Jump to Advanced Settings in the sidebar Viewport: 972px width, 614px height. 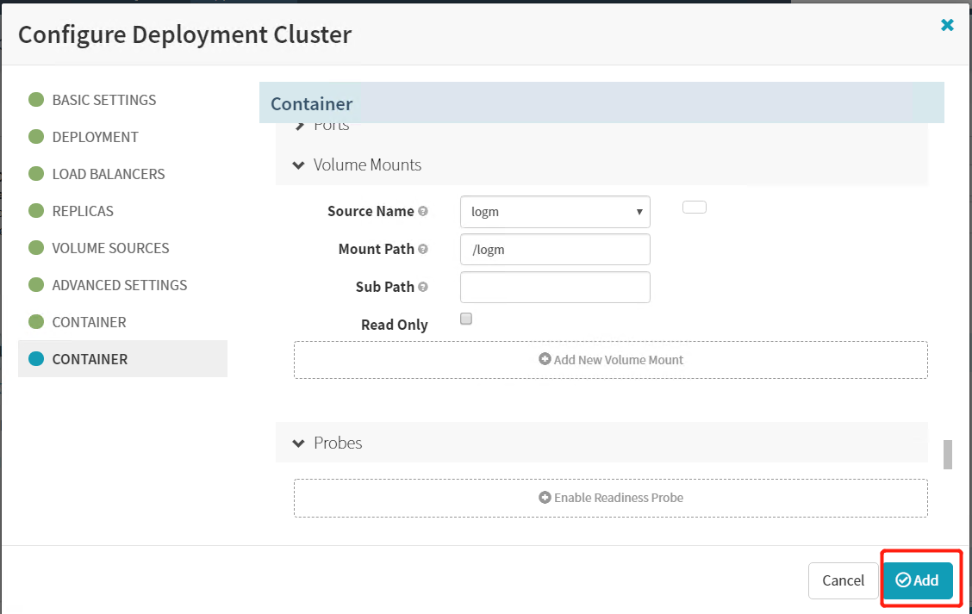coord(119,285)
